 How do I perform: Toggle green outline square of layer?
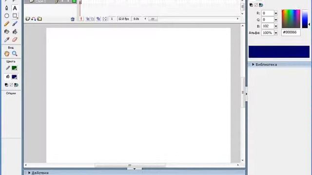point(74,1)
